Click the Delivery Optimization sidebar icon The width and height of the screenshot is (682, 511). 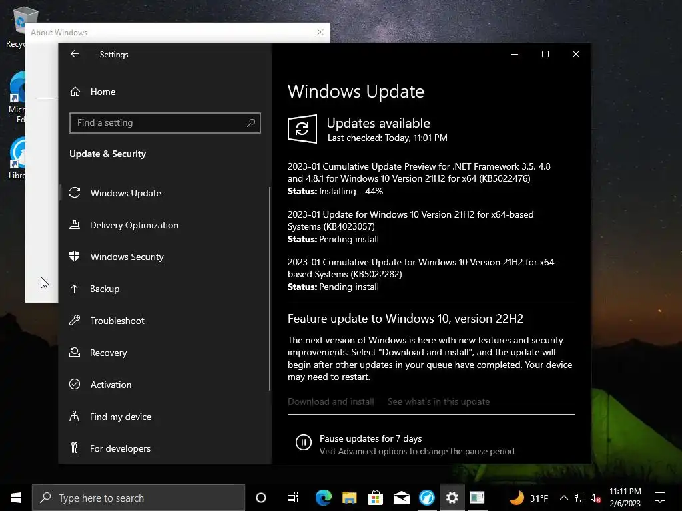(75, 224)
